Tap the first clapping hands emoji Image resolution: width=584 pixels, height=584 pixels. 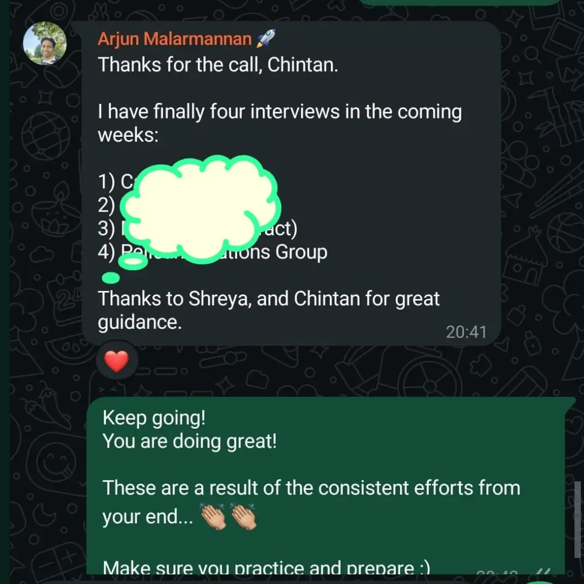tap(214, 516)
